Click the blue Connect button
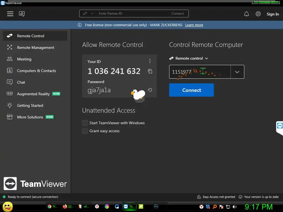 point(192,90)
